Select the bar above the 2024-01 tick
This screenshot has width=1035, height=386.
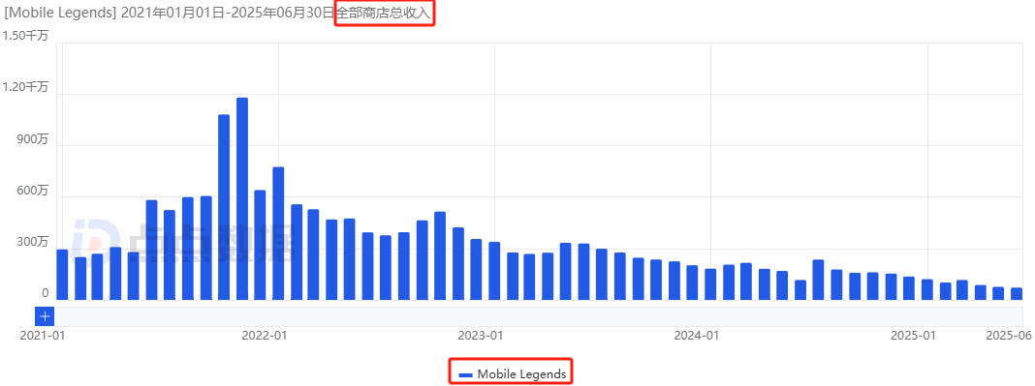tap(710, 284)
